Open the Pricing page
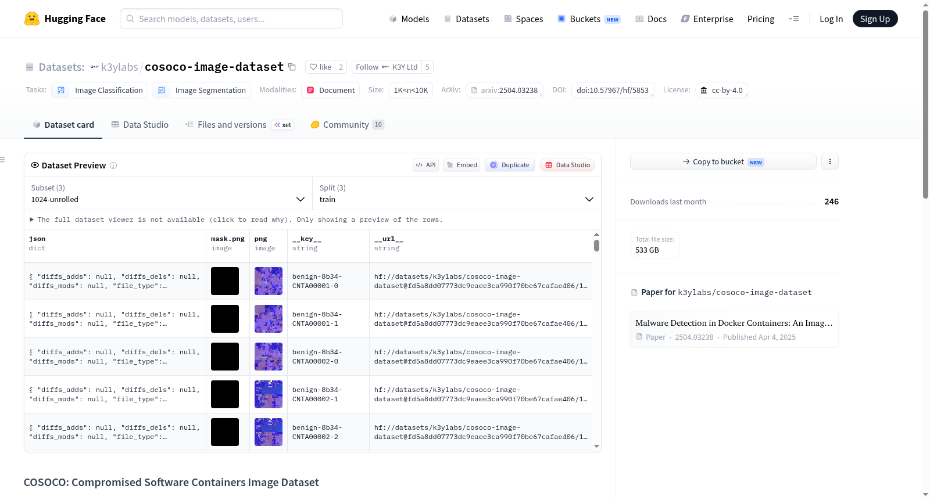Screen dimensions: 930x500 point(761,19)
